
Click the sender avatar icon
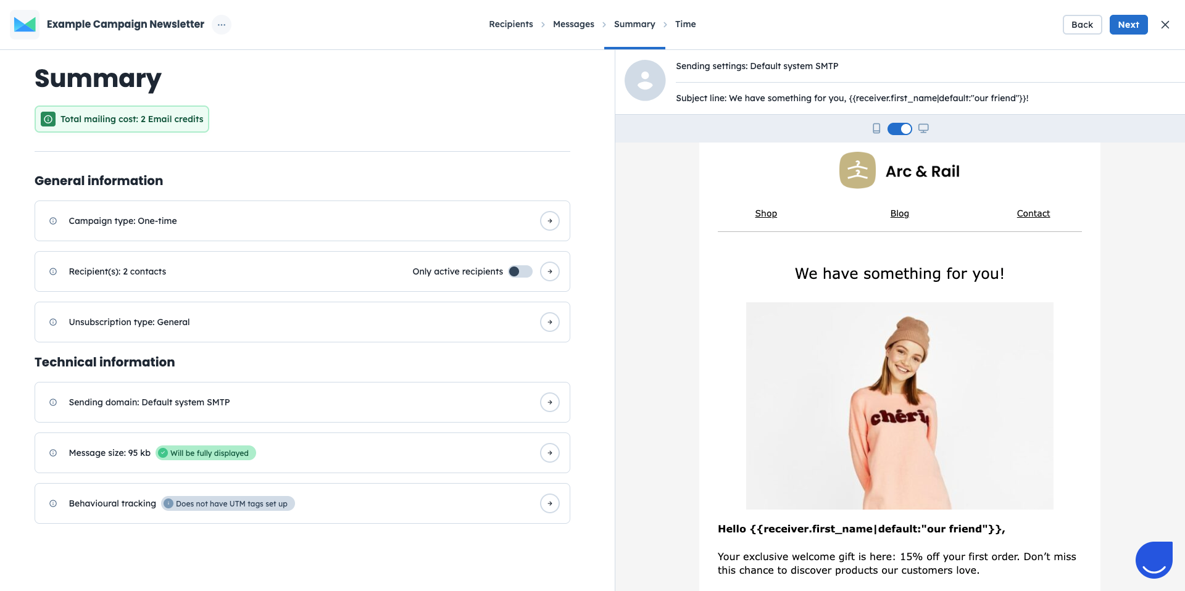pyautogui.click(x=645, y=80)
